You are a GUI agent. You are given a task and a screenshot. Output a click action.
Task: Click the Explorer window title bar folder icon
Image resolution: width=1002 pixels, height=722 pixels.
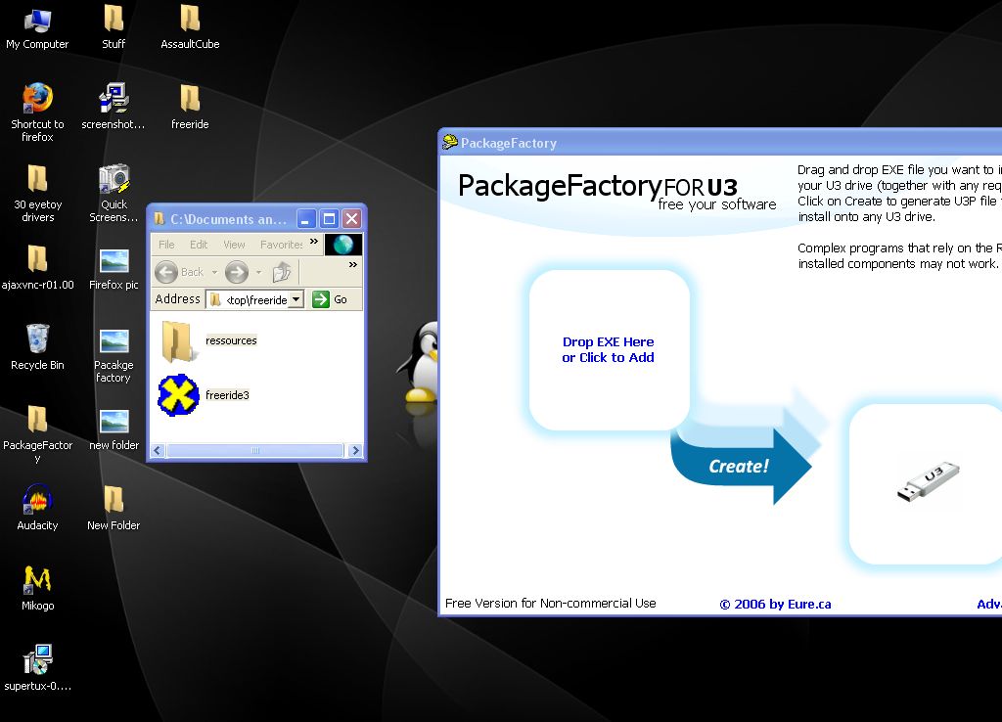[159, 219]
